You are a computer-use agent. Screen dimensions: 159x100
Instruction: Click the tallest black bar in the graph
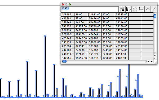coord(45,66)
